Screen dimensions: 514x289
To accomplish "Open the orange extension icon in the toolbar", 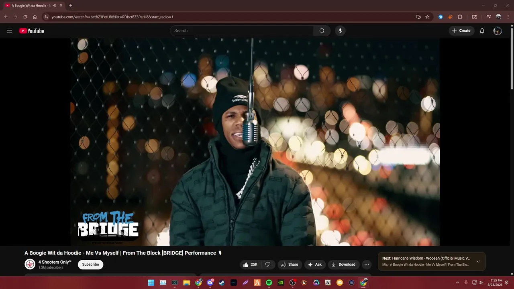I will (x=450, y=17).
